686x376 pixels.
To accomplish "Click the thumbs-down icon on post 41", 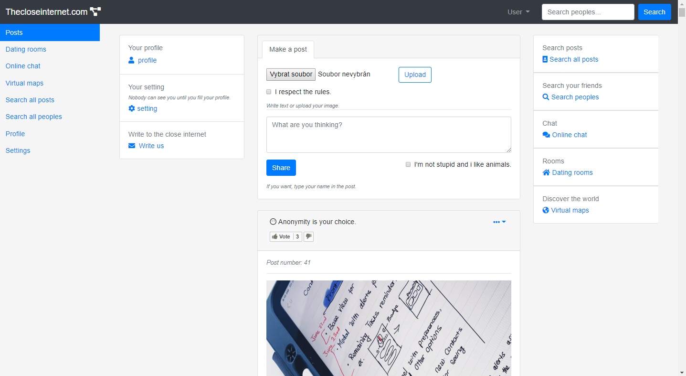I will (308, 236).
